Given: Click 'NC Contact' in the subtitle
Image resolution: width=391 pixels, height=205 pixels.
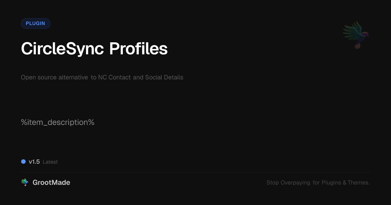Looking at the screenshot, I should pyautogui.click(x=114, y=77).
